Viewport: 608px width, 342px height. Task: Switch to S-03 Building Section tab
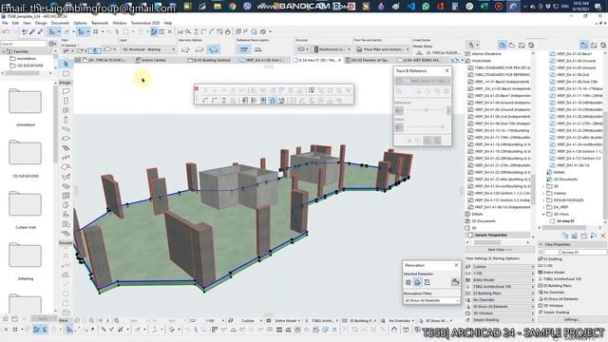[x=209, y=60]
